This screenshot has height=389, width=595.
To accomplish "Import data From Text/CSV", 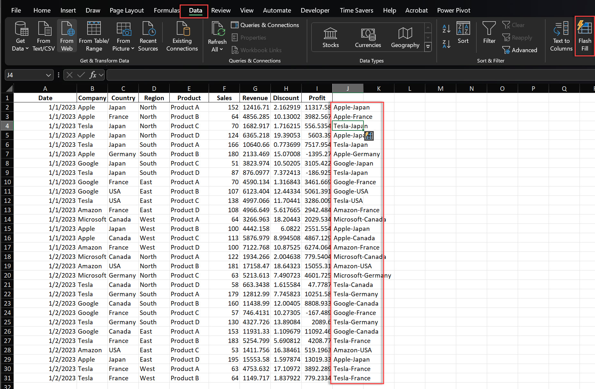I will click(43, 36).
